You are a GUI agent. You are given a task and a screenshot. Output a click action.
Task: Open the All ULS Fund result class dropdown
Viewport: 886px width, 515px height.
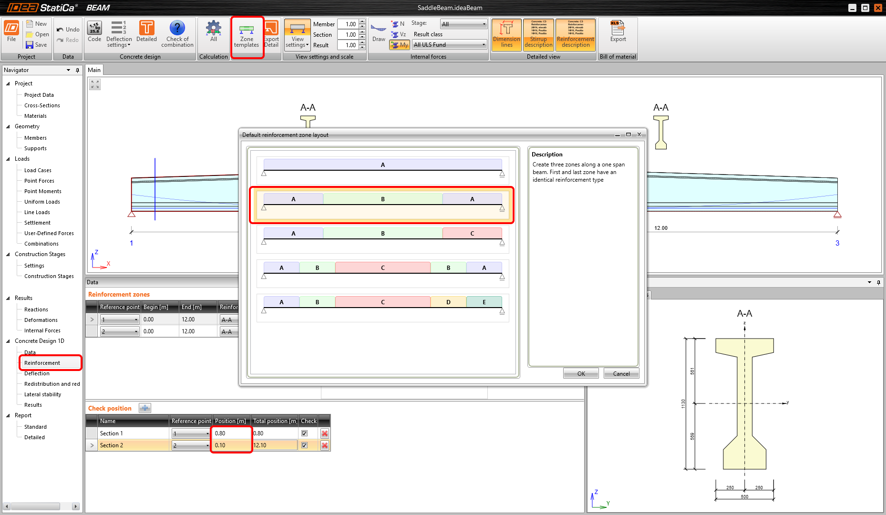click(449, 45)
